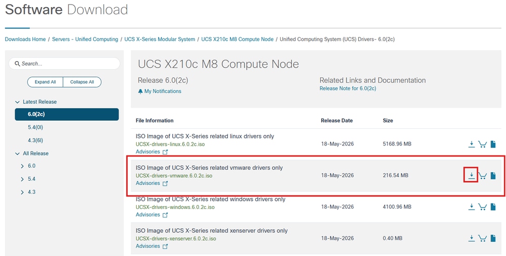506x256 pixels.
Task: Open Advisories link for linux drivers
Action: [148, 152]
